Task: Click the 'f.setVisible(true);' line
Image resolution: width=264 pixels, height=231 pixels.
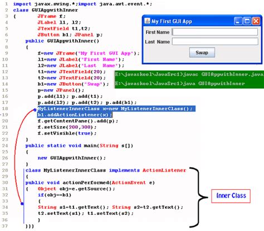Action: pyautogui.click(x=67, y=133)
